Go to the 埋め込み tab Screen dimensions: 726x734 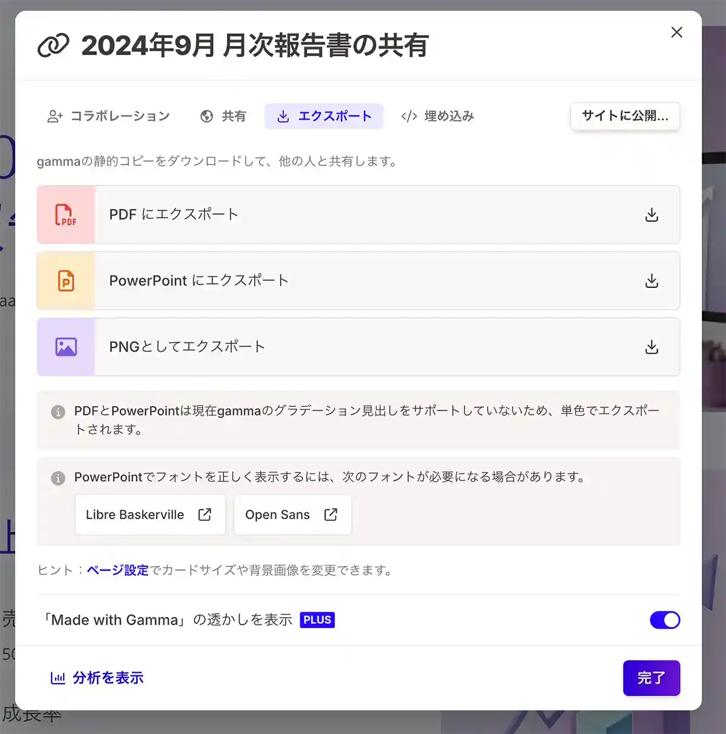point(437,116)
